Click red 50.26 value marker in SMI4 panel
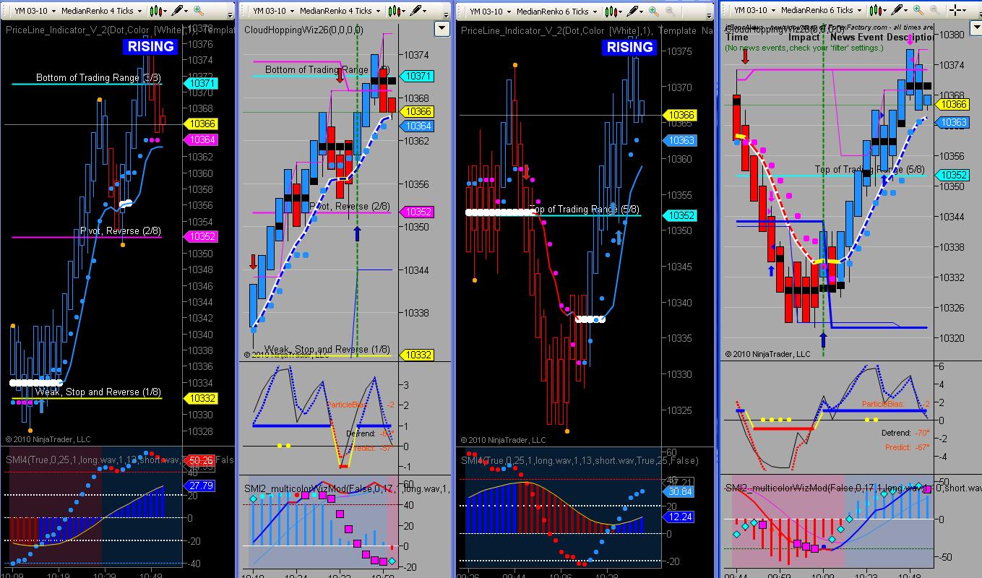The image size is (982, 578). [x=200, y=460]
